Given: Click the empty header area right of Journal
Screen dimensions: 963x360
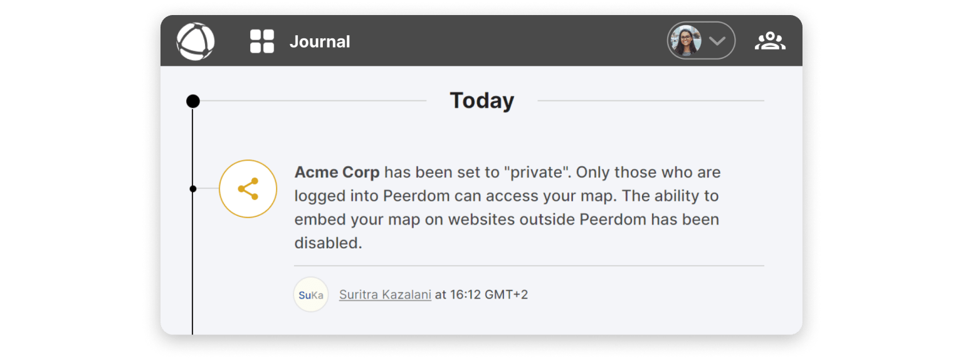Looking at the screenshot, I should pyautogui.click(x=508, y=41).
